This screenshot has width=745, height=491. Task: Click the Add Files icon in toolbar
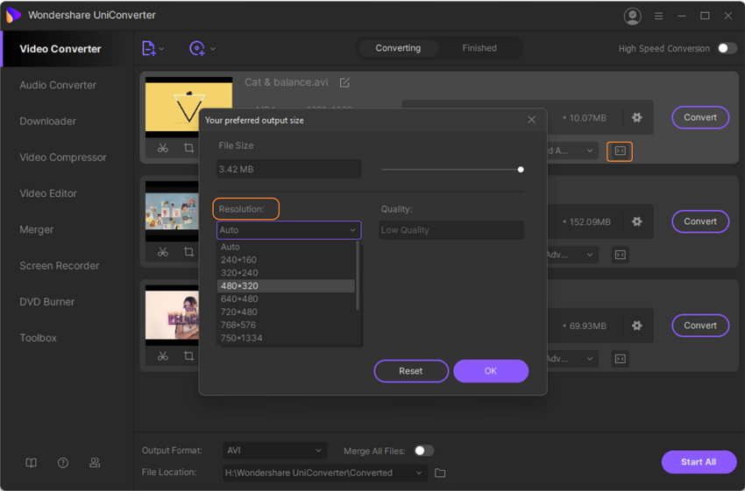click(149, 48)
